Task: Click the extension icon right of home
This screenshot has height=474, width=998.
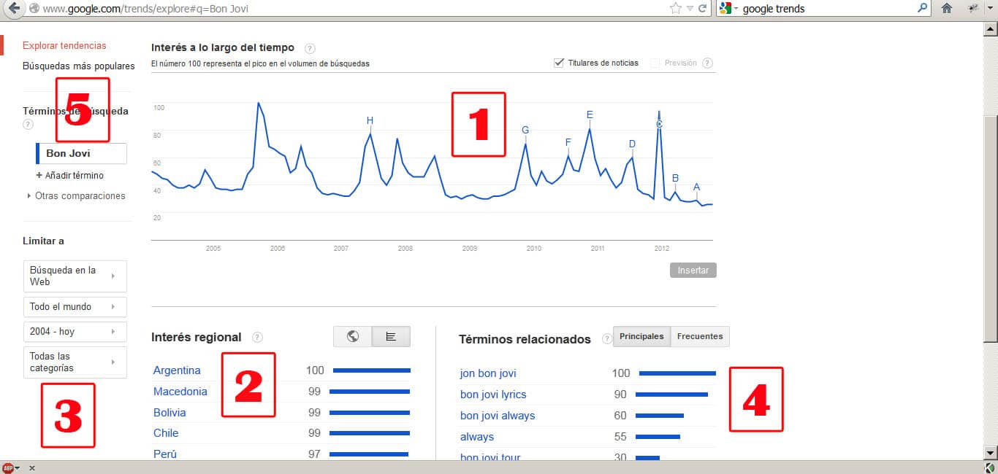Action: pos(973,9)
